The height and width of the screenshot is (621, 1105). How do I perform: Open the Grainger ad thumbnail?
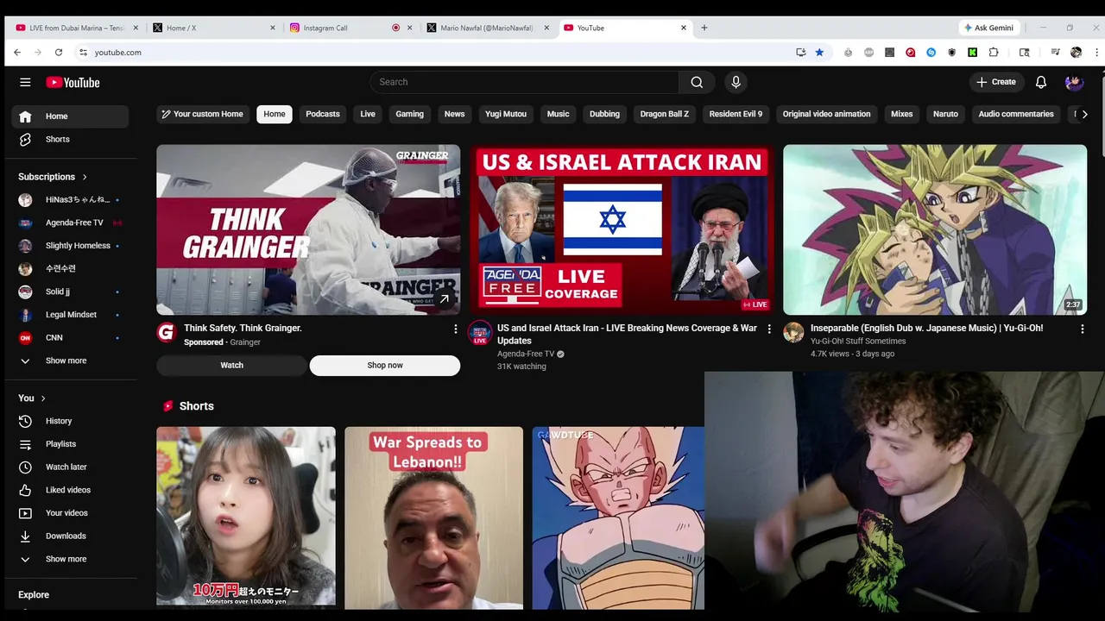click(x=308, y=229)
